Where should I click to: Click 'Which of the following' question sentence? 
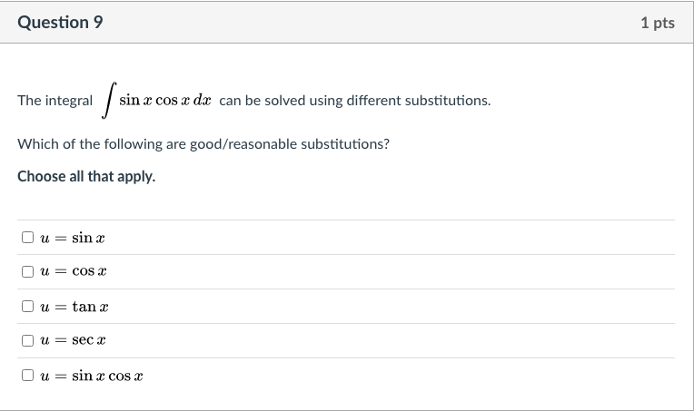[203, 144]
